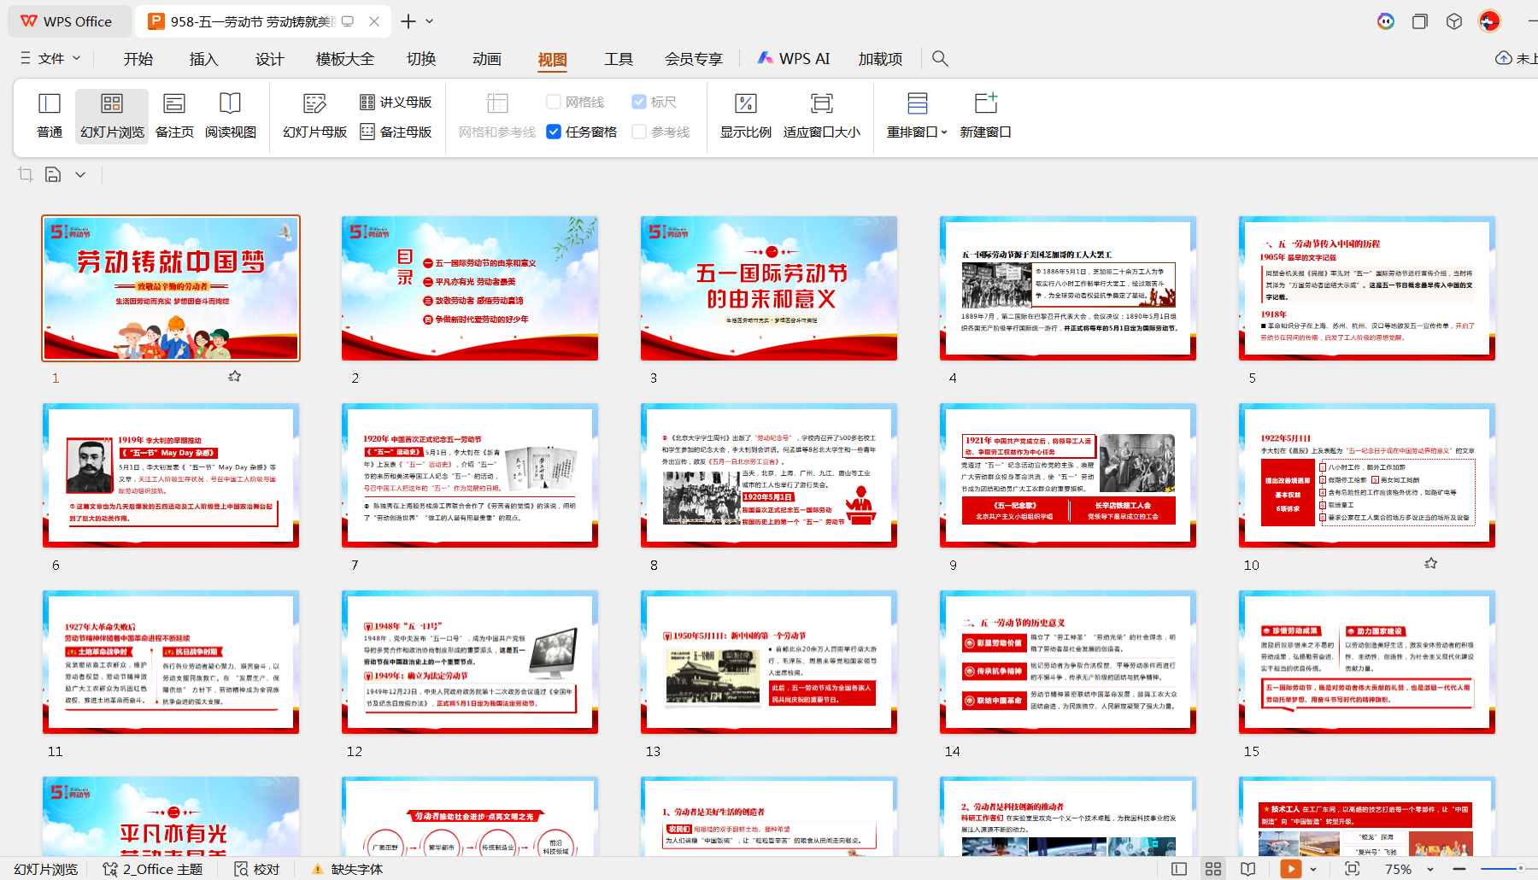Open the Transitions (切换) tab
This screenshot has width=1538, height=880.
pyautogui.click(x=421, y=59)
